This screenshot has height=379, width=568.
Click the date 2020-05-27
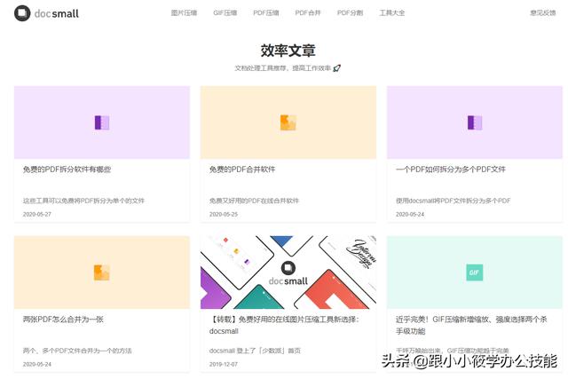tap(37, 214)
